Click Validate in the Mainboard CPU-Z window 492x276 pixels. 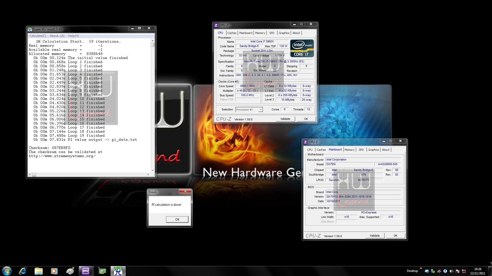[375, 236]
